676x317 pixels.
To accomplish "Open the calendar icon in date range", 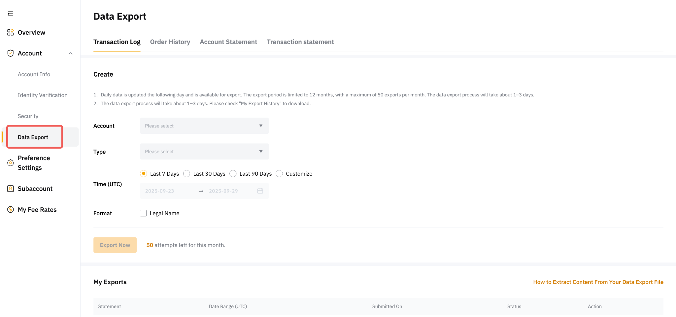I will (260, 191).
